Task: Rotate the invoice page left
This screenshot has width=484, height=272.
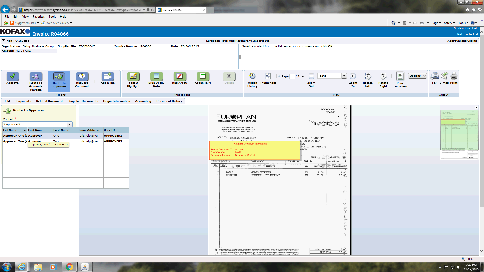Action: (368, 76)
